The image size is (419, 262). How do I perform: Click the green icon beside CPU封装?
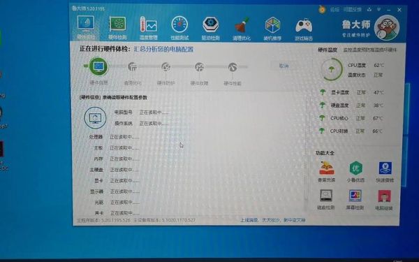coord(322,131)
